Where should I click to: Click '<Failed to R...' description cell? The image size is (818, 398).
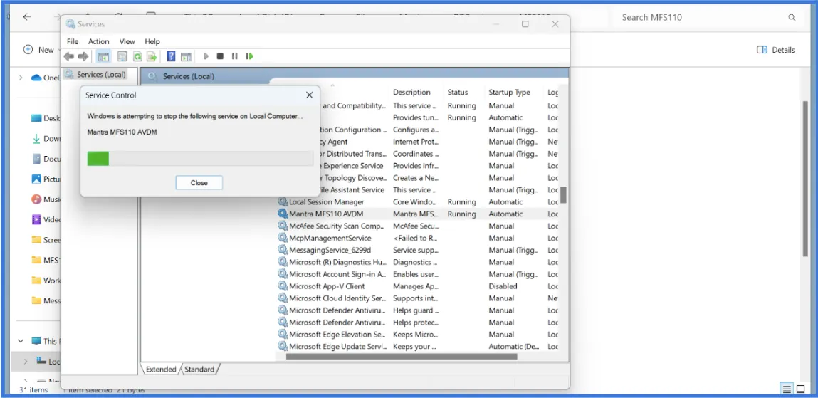[415, 238]
